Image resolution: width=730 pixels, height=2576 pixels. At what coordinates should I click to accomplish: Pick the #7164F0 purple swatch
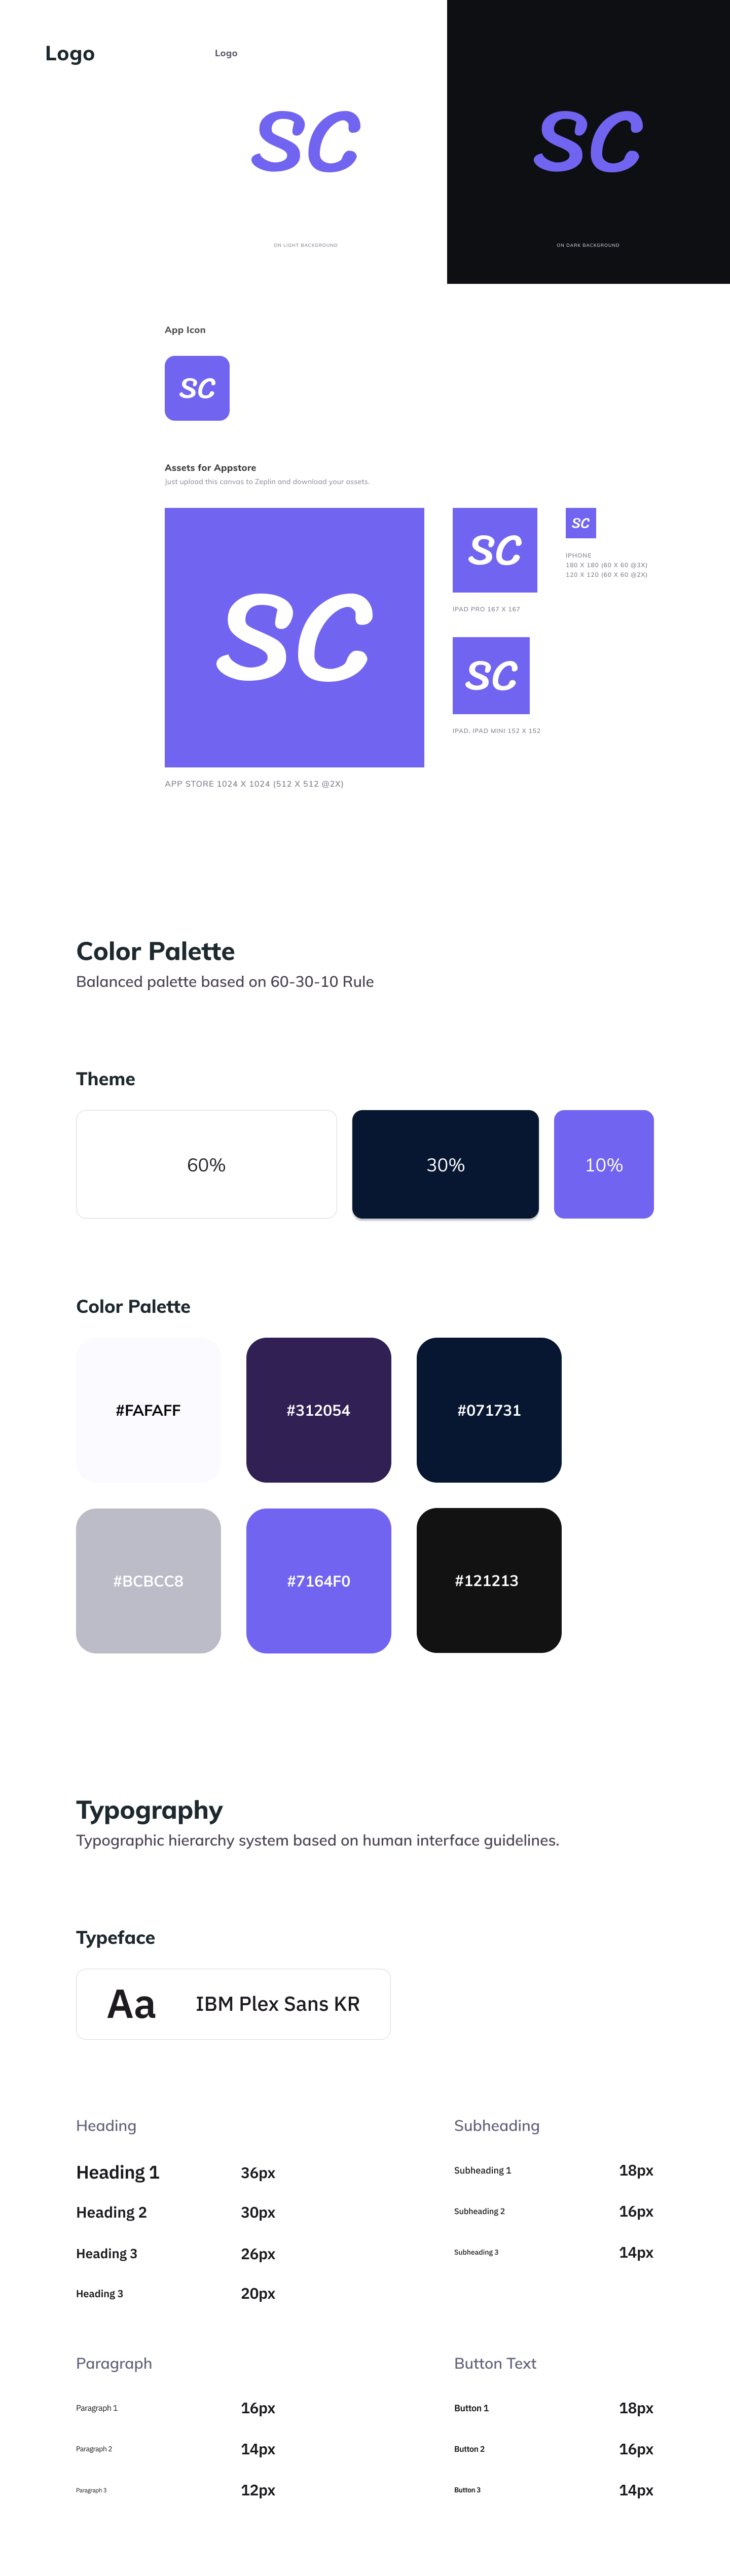tap(318, 1580)
